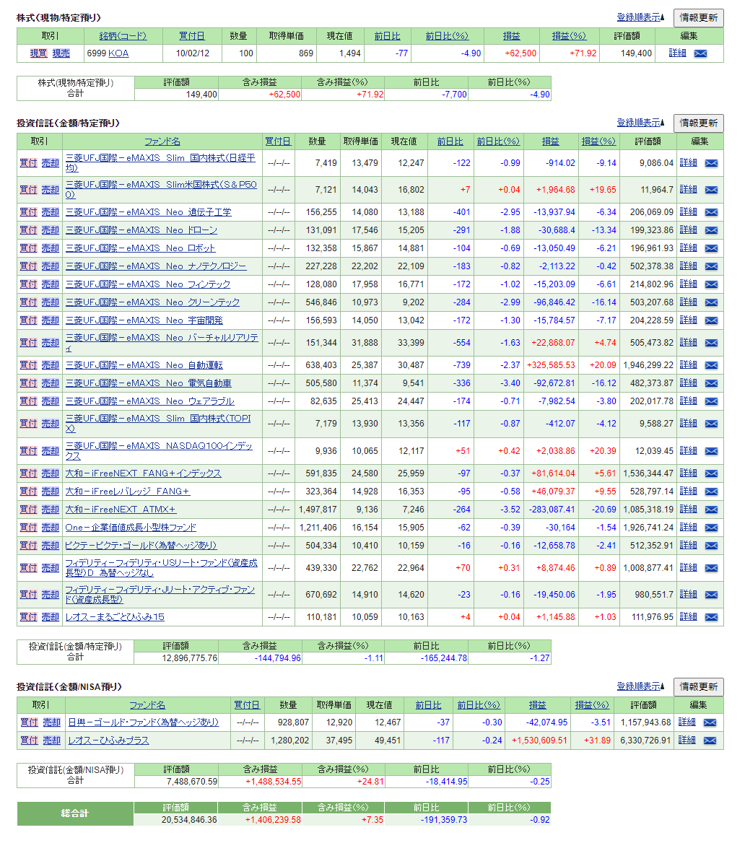Click mail icon for eMAXIS Neo クリーンテック row
The height and width of the screenshot is (843, 745).
pos(711,302)
